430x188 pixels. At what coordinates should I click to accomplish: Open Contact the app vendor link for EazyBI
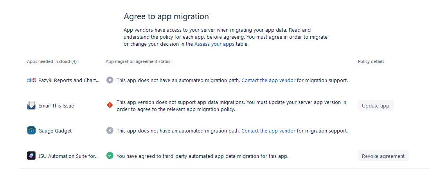(268, 80)
